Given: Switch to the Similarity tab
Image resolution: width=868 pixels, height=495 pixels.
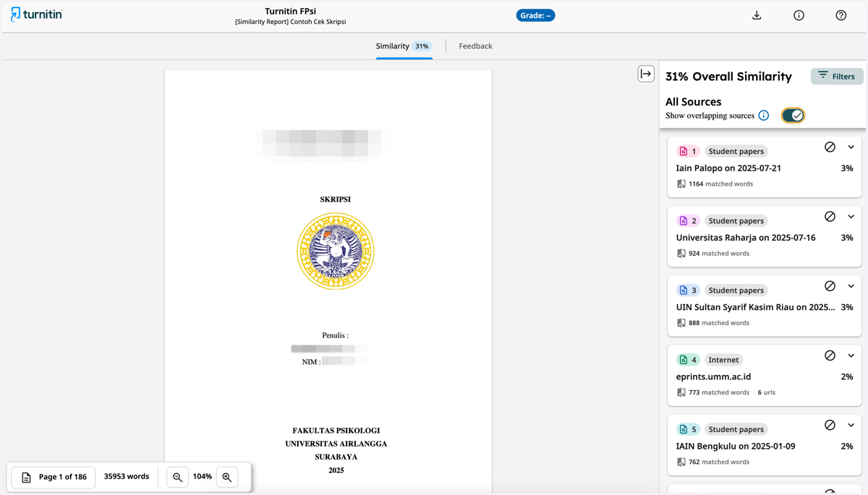Looking at the screenshot, I should [404, 46].
